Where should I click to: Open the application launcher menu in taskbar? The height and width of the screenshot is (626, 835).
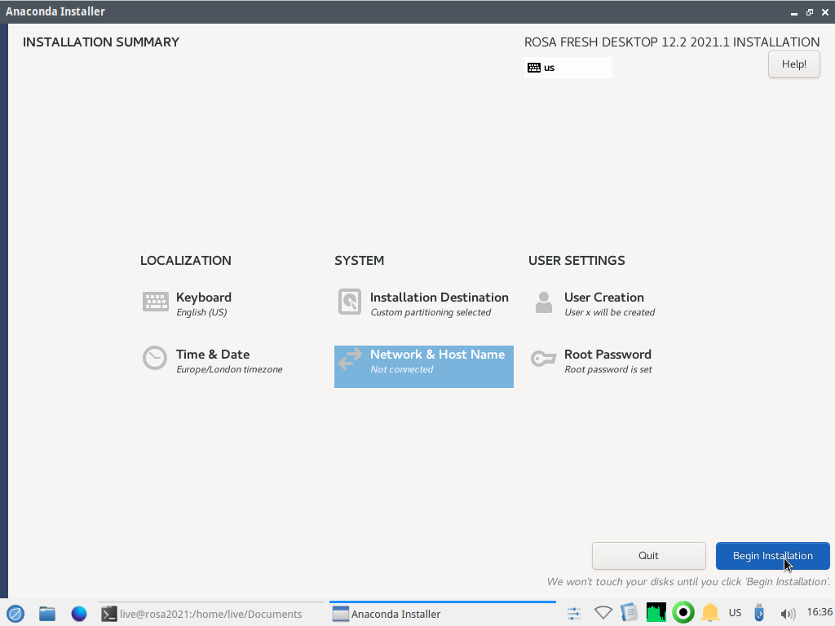coord(15,614)
